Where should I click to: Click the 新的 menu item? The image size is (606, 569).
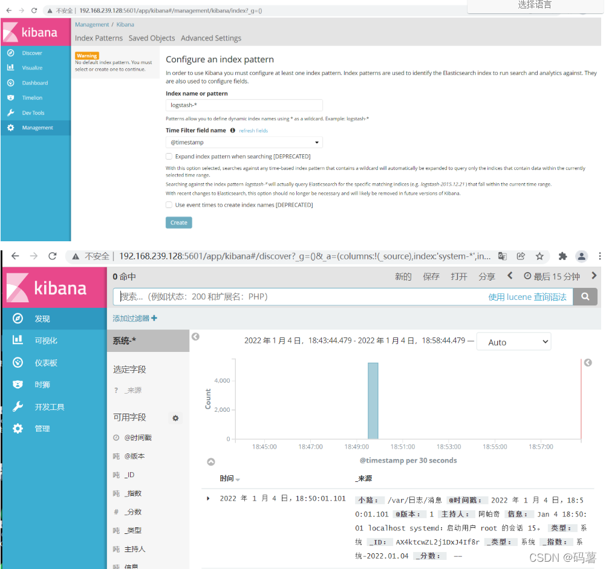403,276
